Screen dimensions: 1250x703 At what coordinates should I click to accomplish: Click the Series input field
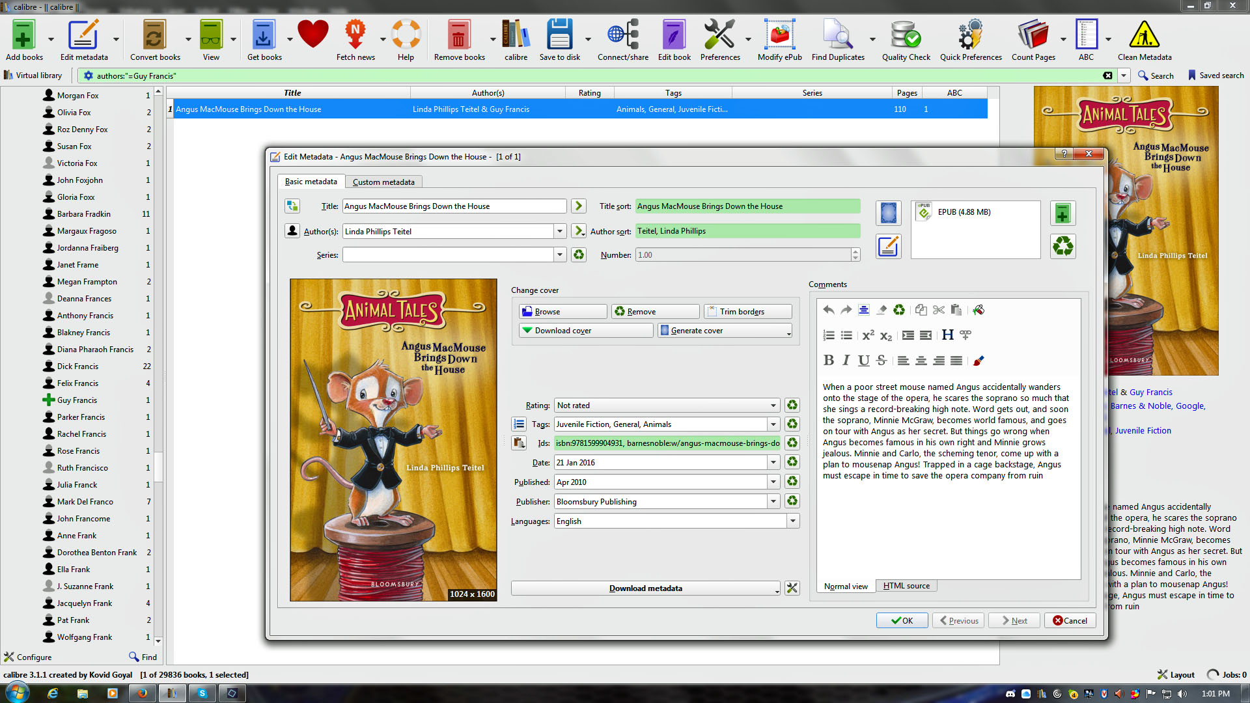[448, 255]
